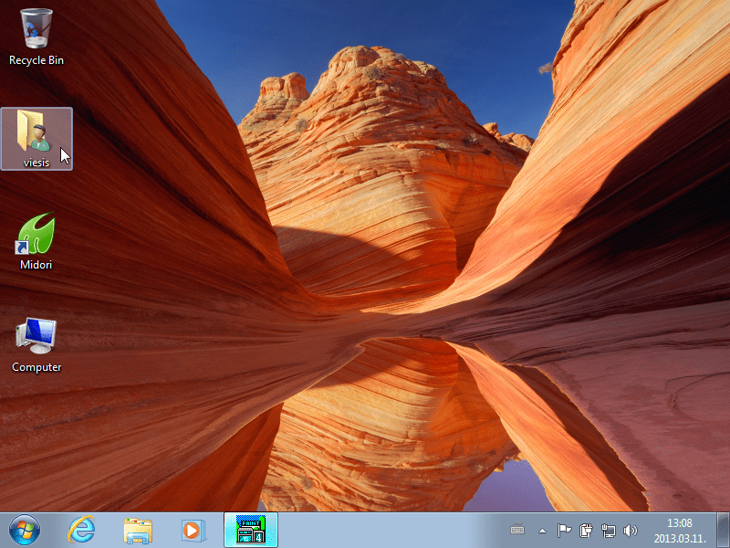This screenshot has width=730, height=548.
Task: Open the volume speaker icon
Action: [630, 531]
